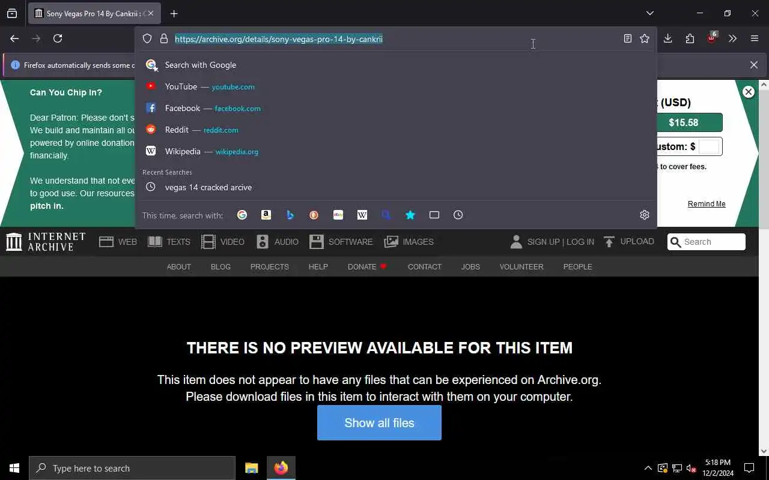769x480 pixels.
Task: Open the PROJECTS link
Action: pyautogui.click(x=269, y=266)
